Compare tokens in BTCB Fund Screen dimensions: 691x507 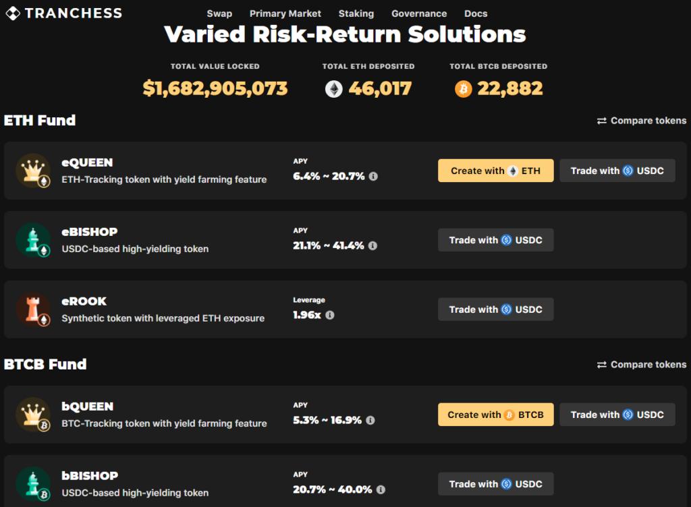[642, 365]
